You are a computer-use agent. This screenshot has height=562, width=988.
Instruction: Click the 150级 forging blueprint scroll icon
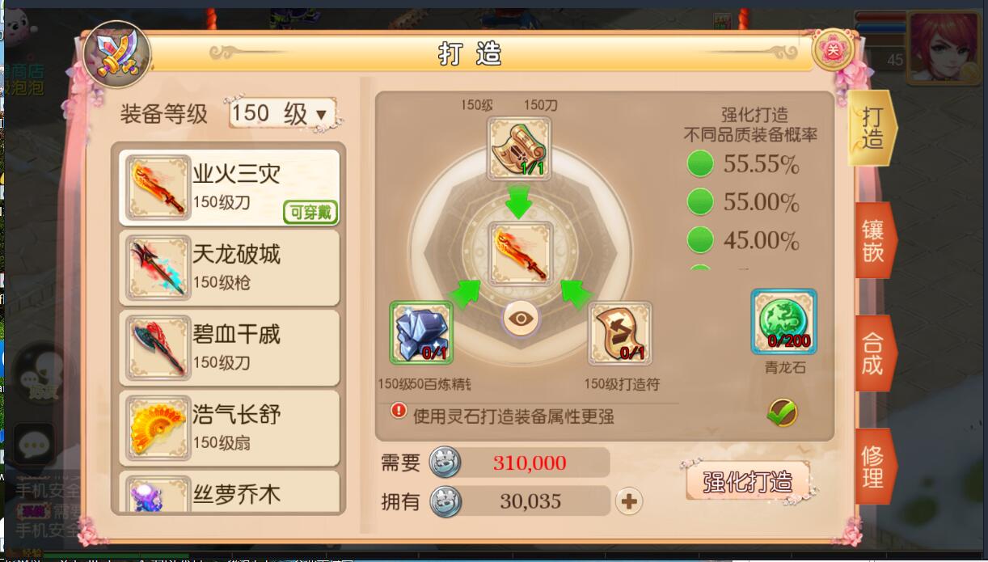pos(519,148)
